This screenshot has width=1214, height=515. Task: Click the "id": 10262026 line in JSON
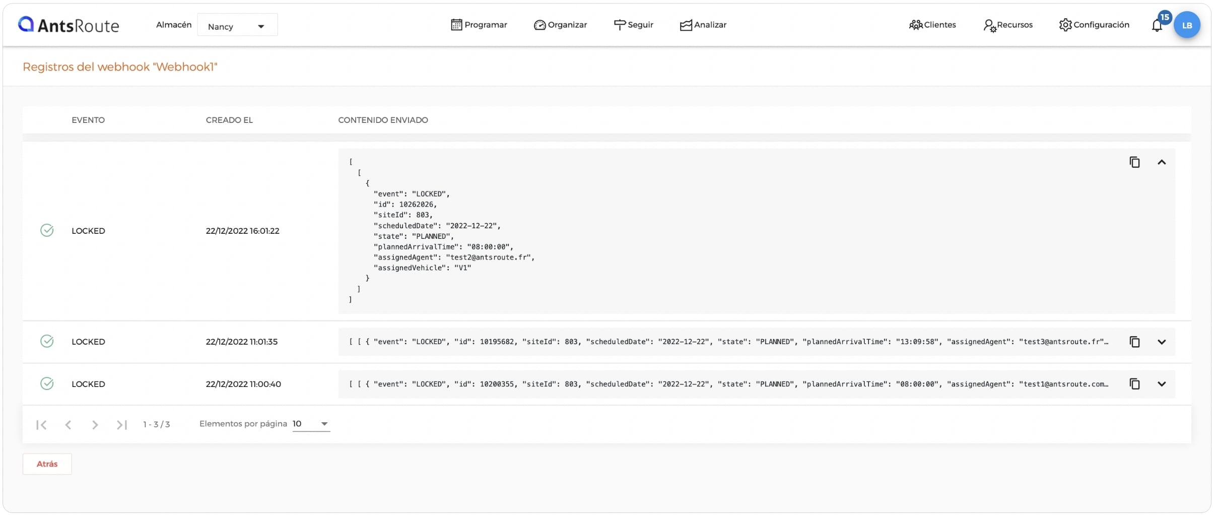(405, 205)
